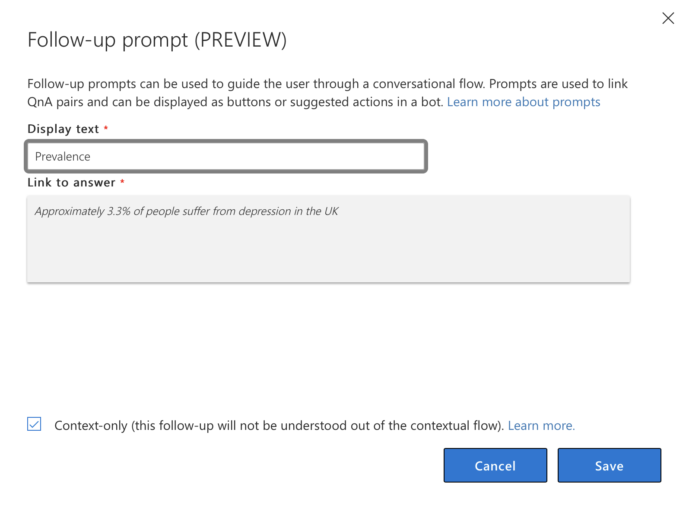Uncheck the Context-only checkbox

tap(34, 424)
